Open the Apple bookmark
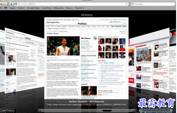Screen dimensions: 177x113 [12, 8]
